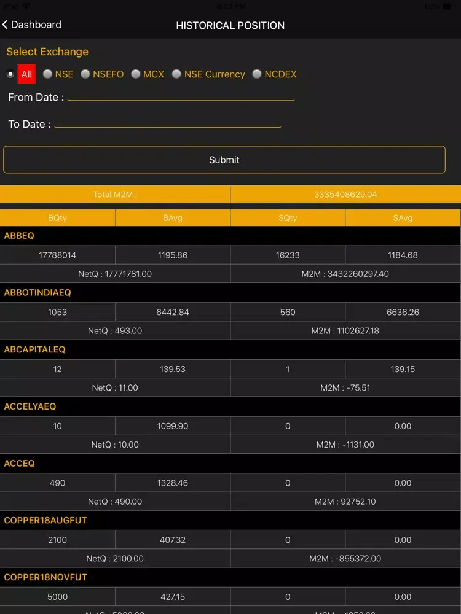Click NetQ 490.00 cell
This screenshot has width=461, height=614.
(115, 501)
